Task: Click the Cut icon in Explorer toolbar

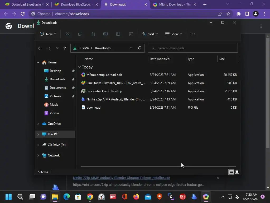Action: pos(67,34)
